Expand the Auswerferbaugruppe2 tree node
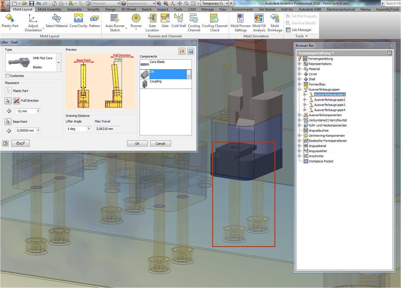The height and width of the screenshot is (288, 401). tap(305, 99)
